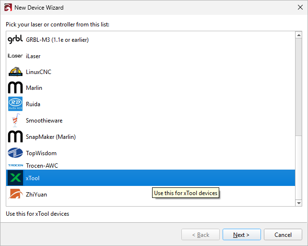Choose the iLaser list entry
Screen dimensions: 308x246
151,56
